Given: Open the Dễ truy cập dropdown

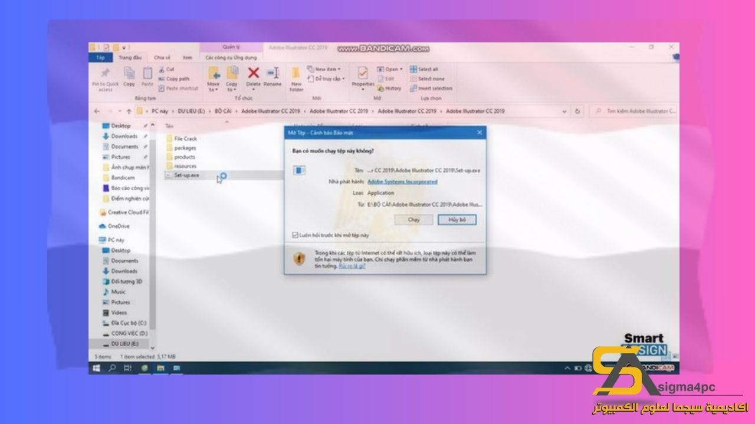Looking at the screenshot, I should (326, 78).
